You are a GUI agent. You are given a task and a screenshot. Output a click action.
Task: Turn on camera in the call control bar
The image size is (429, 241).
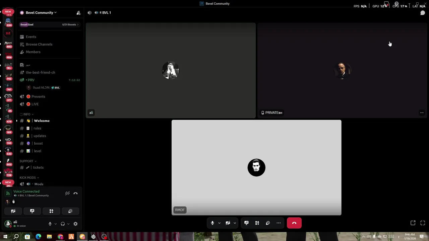[228, 223]
